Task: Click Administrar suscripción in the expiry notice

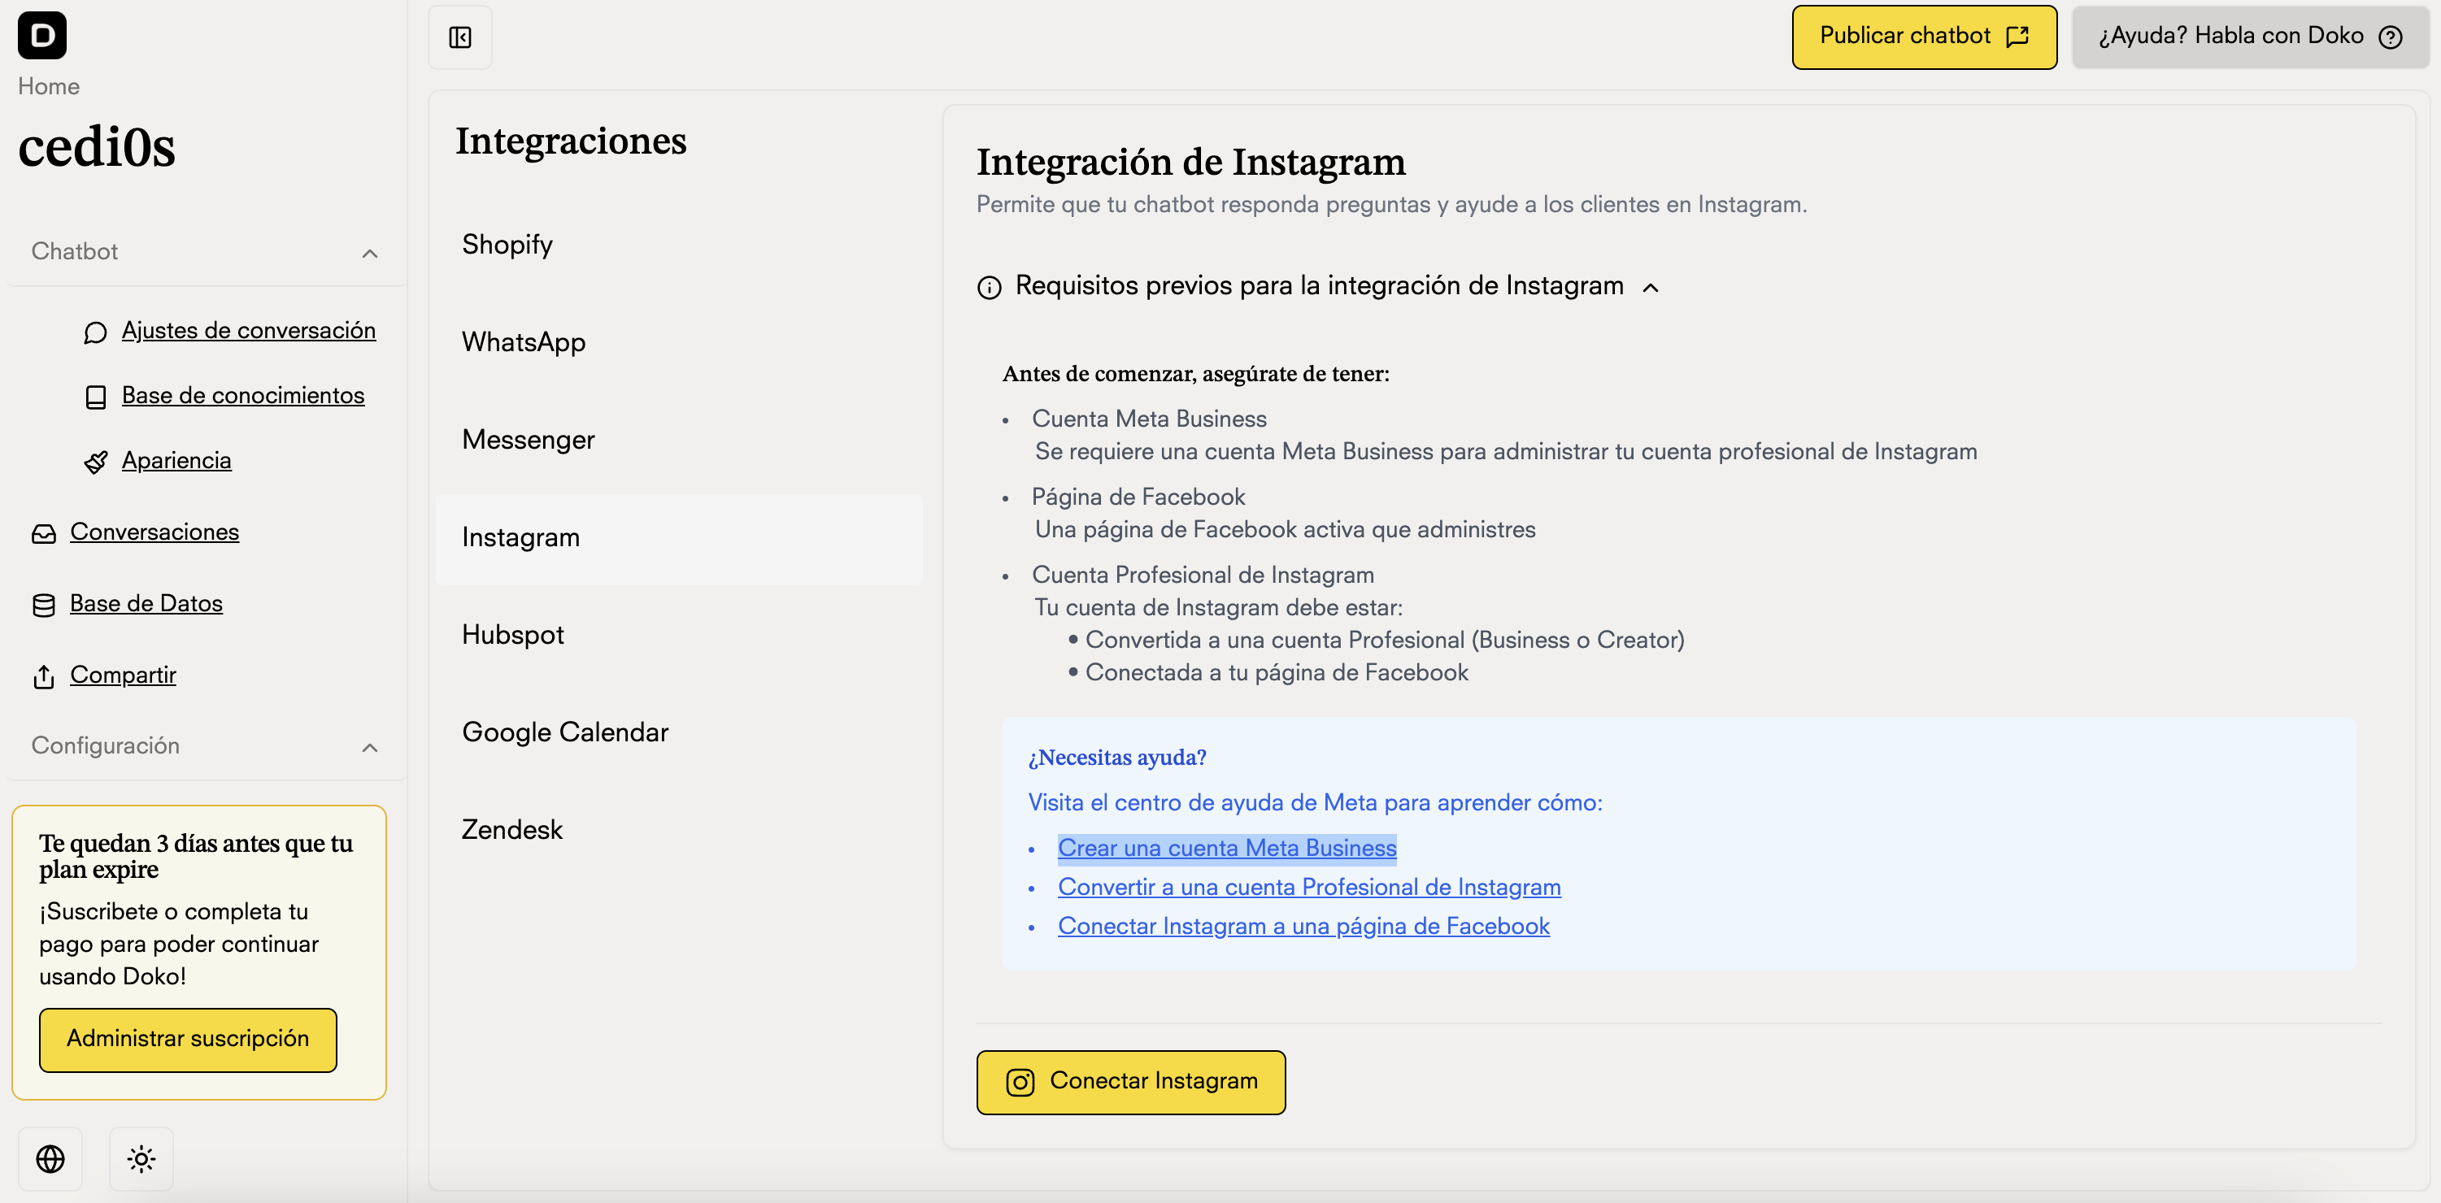Action: [x=187, y=1039]
